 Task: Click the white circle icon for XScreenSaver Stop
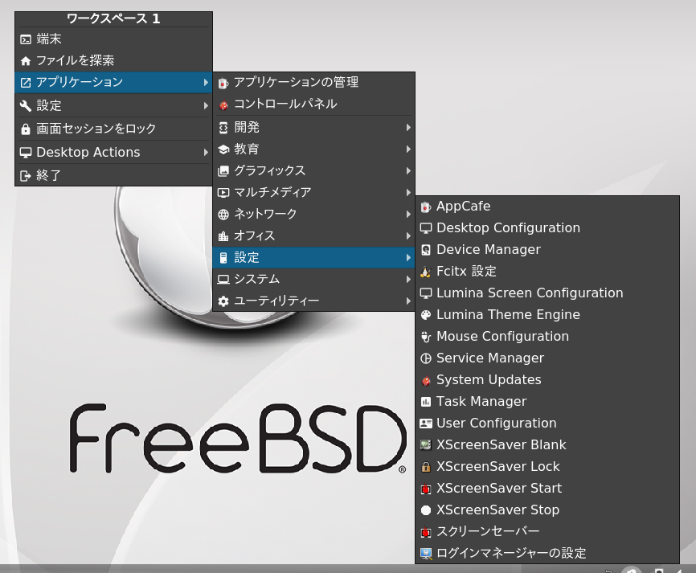(426, 510)
